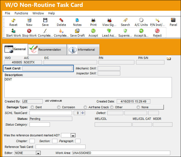Switch to the Recommendation tab
Screen dimensions: 181x157
pos(47,50)
